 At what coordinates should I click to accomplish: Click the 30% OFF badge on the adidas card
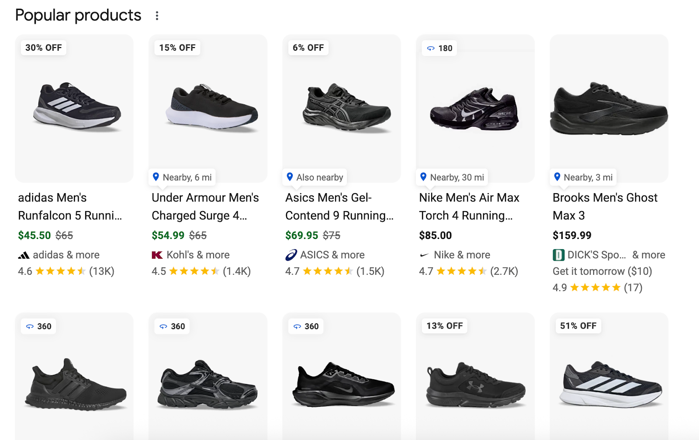(x=43, y=48)
